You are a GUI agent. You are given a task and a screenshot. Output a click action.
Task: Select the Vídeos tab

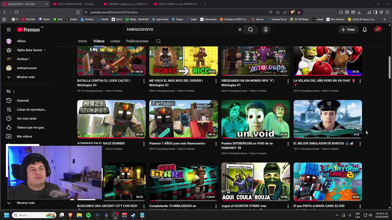tap(99, 41)
